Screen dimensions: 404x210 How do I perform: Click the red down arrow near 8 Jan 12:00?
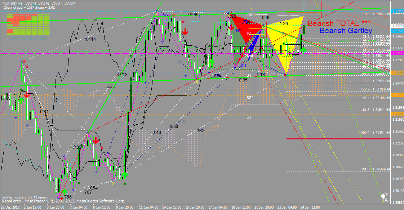click(96, 140)
